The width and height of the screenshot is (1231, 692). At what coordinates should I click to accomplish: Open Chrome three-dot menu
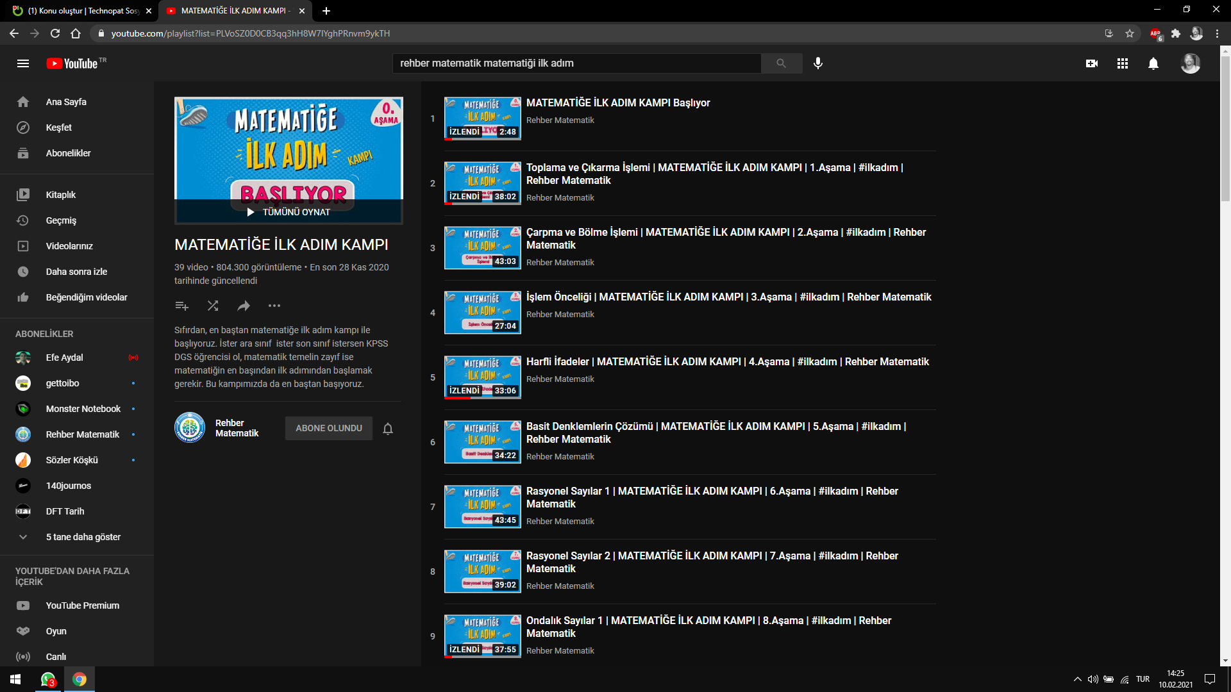(1217, 33)
